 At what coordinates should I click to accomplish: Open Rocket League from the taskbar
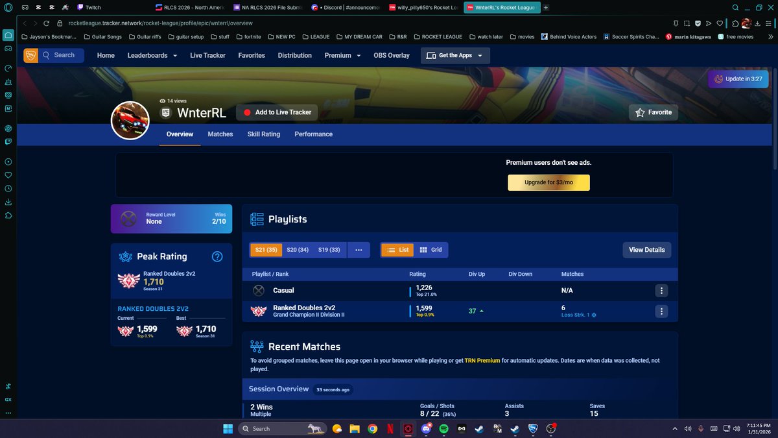[x=532, y=428]
